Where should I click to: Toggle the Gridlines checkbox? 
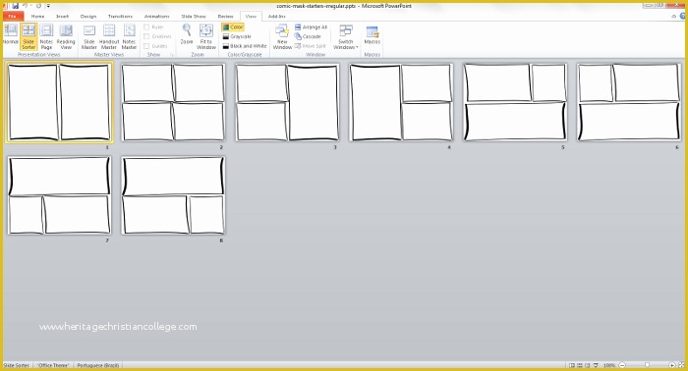tap(157, 36)
